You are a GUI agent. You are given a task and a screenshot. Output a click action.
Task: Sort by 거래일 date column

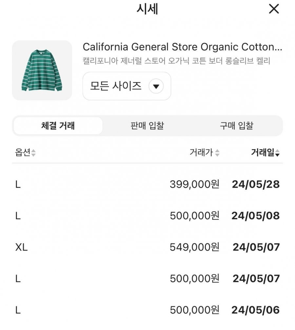[262, 152]
